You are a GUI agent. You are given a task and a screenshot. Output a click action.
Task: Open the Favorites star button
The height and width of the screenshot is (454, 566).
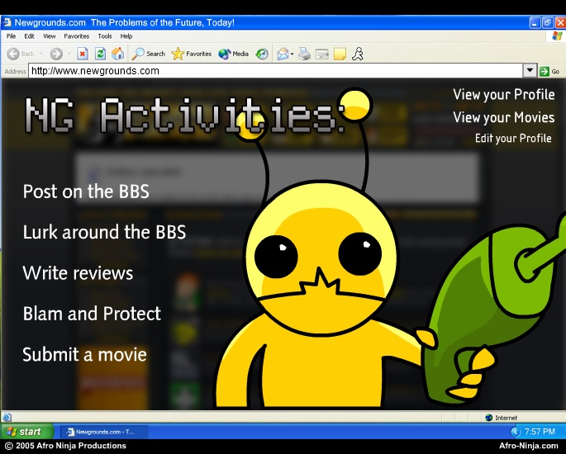point(192,54)
